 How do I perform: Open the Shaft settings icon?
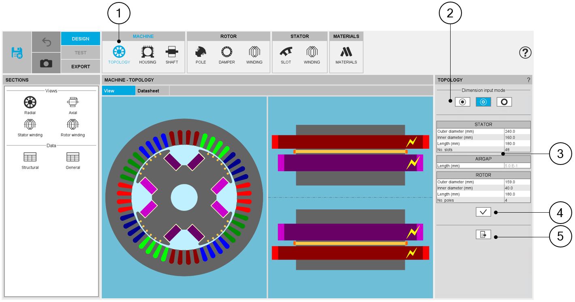tap(172, 53)
